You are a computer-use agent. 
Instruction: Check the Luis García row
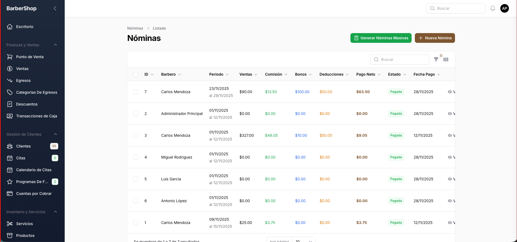coord(136,179)
